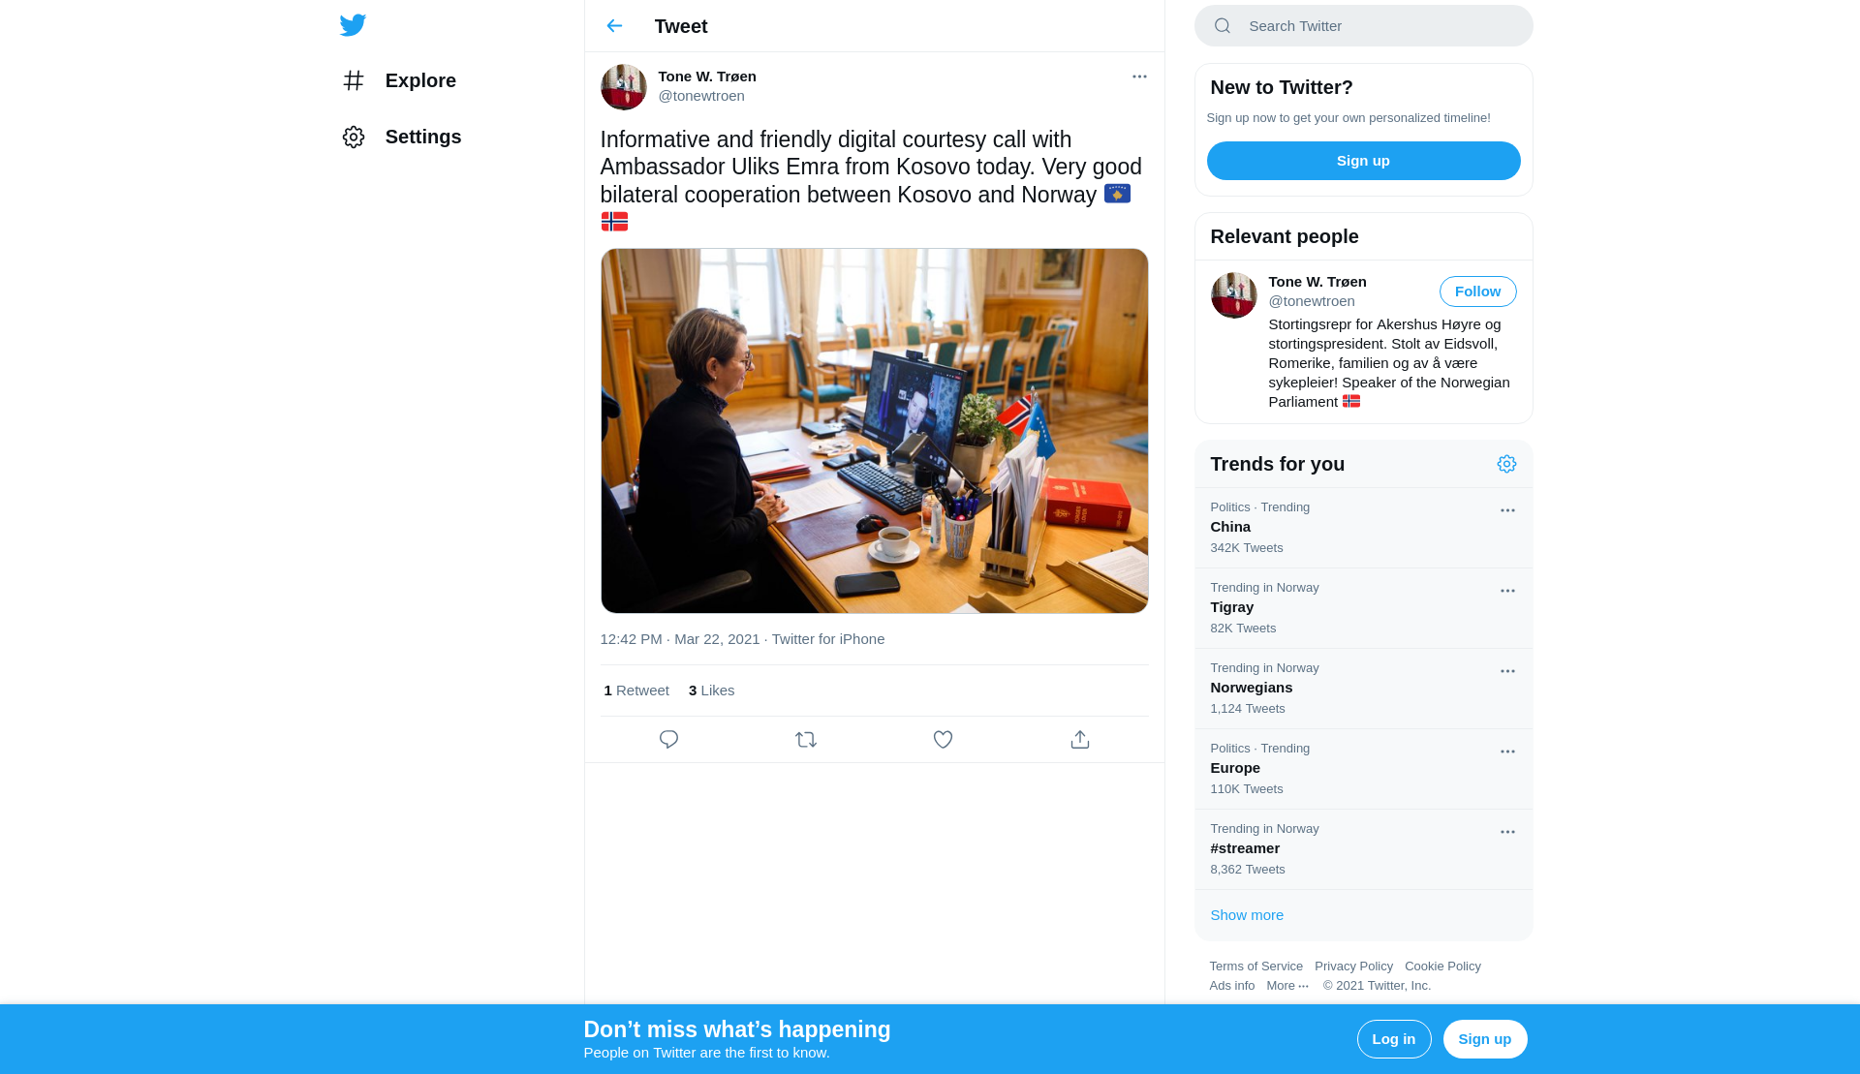
Task: Click the Twitter bird logo
Action: 353,25
